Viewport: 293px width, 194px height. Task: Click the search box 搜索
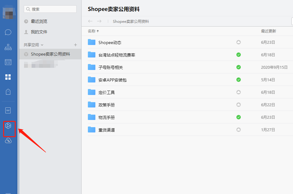click(50, 9)
